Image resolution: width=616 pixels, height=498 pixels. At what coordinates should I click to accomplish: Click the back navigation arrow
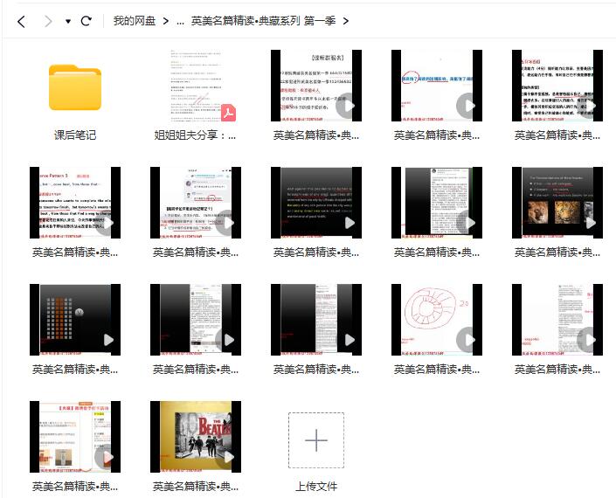(21, 21)
